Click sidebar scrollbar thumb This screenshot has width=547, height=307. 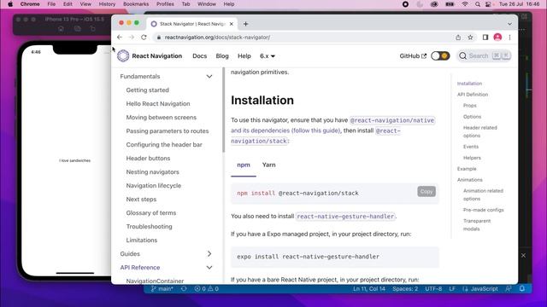223,110
